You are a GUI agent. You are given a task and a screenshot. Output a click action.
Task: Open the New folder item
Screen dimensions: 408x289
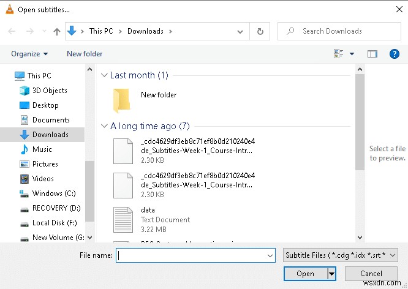click(158, 95)
